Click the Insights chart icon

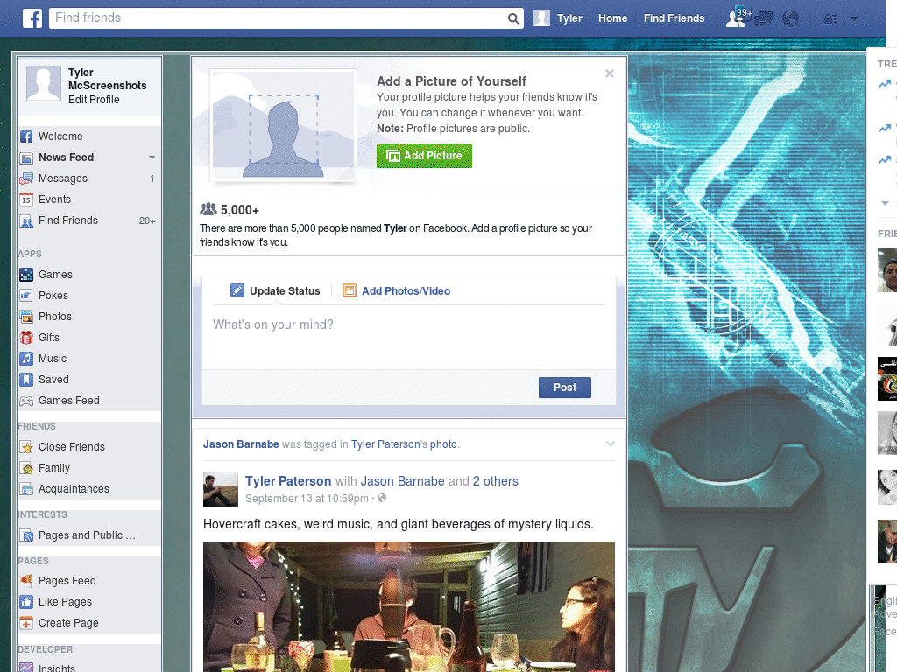click(x=26, y=667)
